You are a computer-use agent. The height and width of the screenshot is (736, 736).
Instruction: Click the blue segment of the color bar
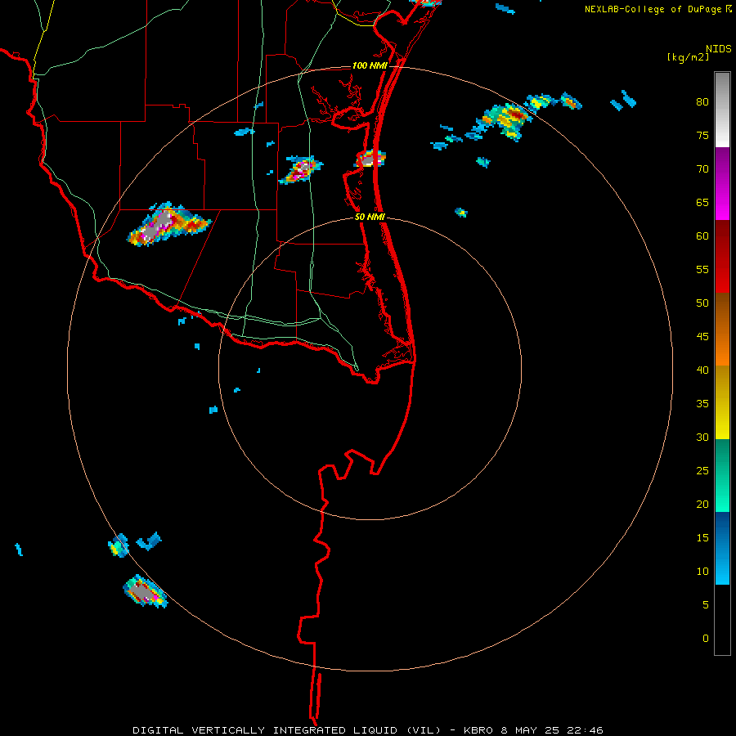(722, 548)
